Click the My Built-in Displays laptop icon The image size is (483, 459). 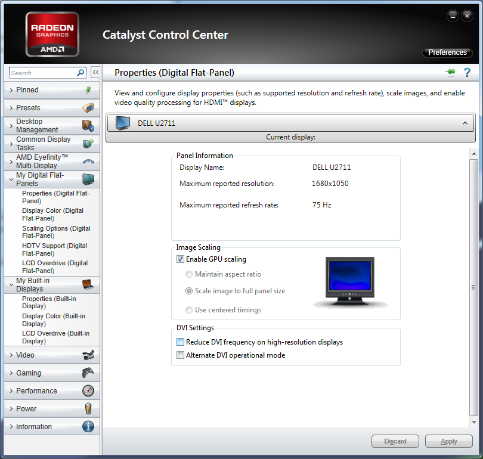pos(88,284)
